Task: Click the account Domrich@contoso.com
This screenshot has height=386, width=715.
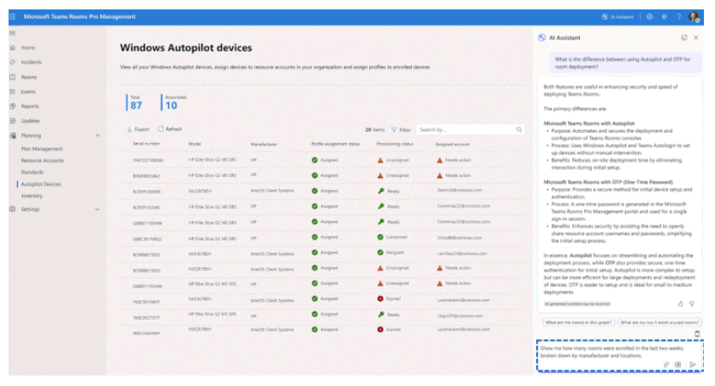Action: (459, 191)
